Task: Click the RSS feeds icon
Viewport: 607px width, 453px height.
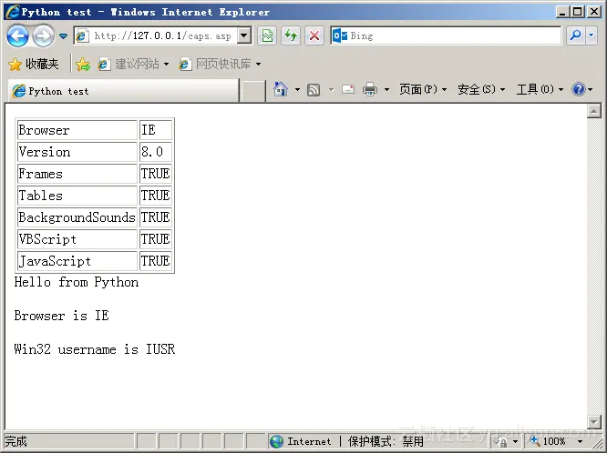Action: (314, 90)
